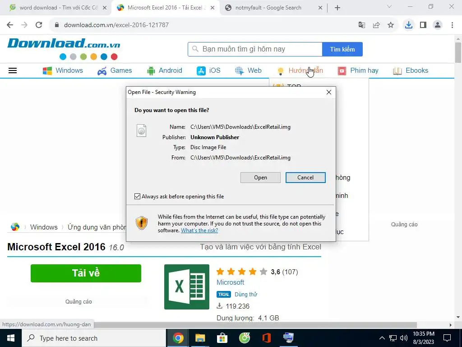Open the hamburger menu on the site
Image resolution: width=462 pixels, height=347 pixels.
tap(13, 70)
